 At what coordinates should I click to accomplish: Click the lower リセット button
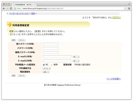click(22, 76)
